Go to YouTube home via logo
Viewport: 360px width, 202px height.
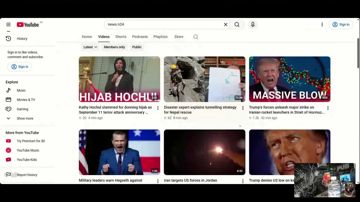[x=28, y=25]
